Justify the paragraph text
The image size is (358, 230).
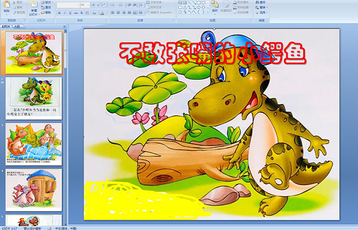click(129, 13)
